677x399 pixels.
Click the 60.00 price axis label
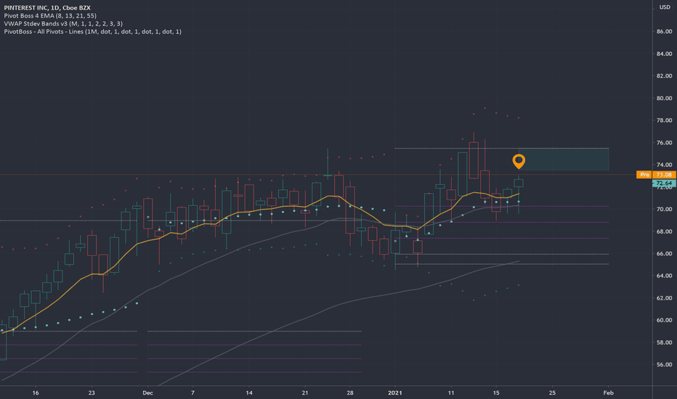tap(664, 320)
